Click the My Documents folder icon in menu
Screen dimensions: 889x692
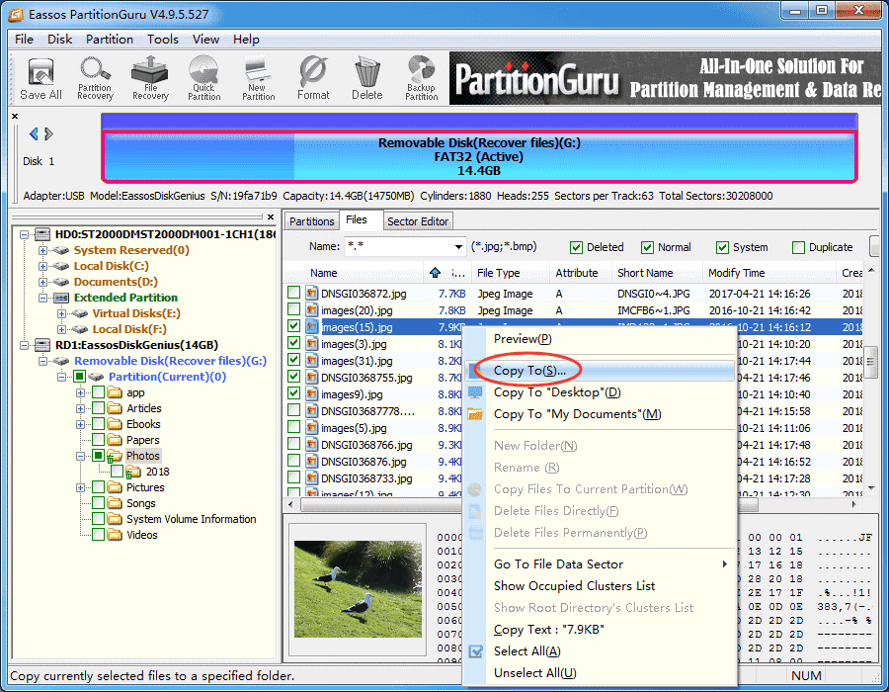click(475, 414)
